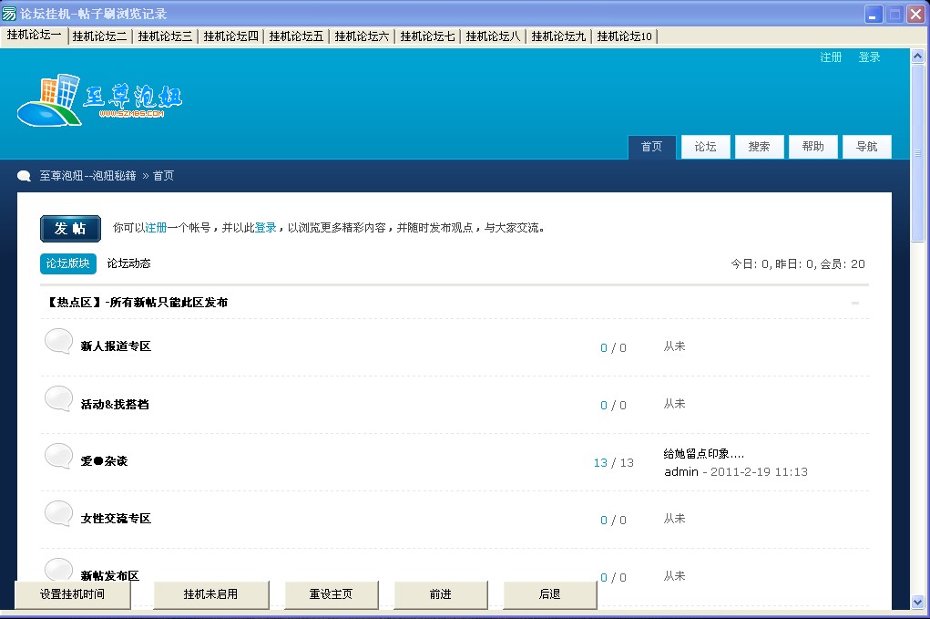
Task: Click the app icon in title bar
Action: click(x=9, y=14)
